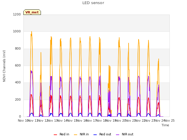Click the LED sensor chart title
Viewport: 187px width, 140px height.
pos(93,3)
